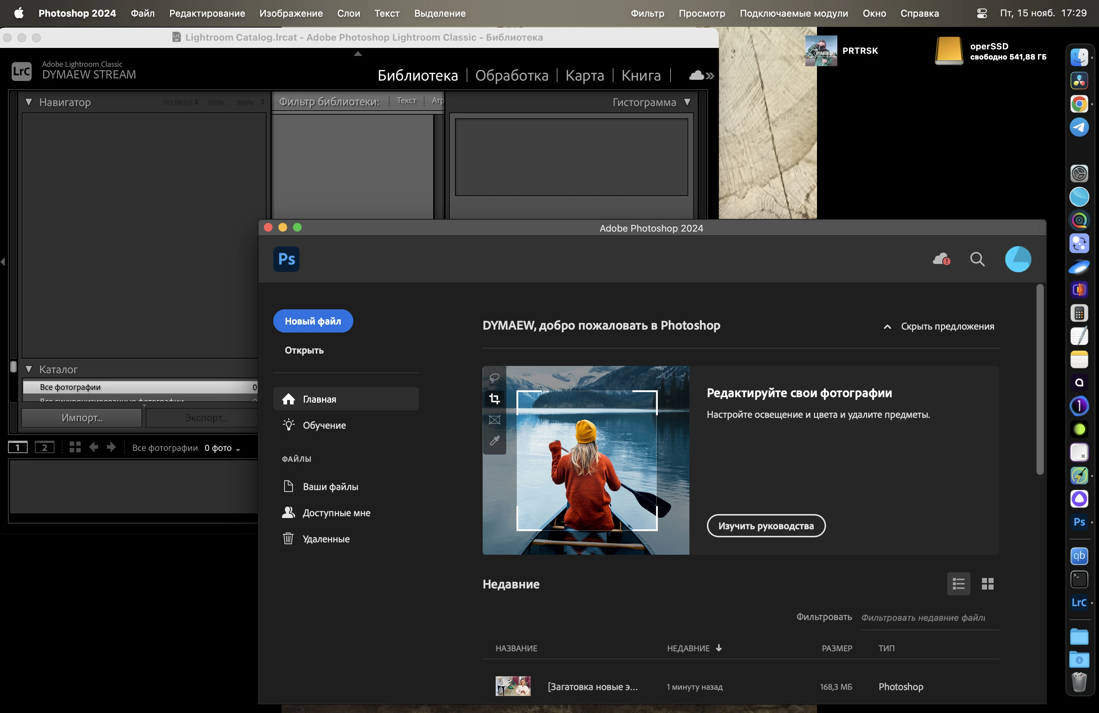Viewport: 1099px width, 713px height.
Task: Create a document with Новый файл
Action: click(313, 321)
